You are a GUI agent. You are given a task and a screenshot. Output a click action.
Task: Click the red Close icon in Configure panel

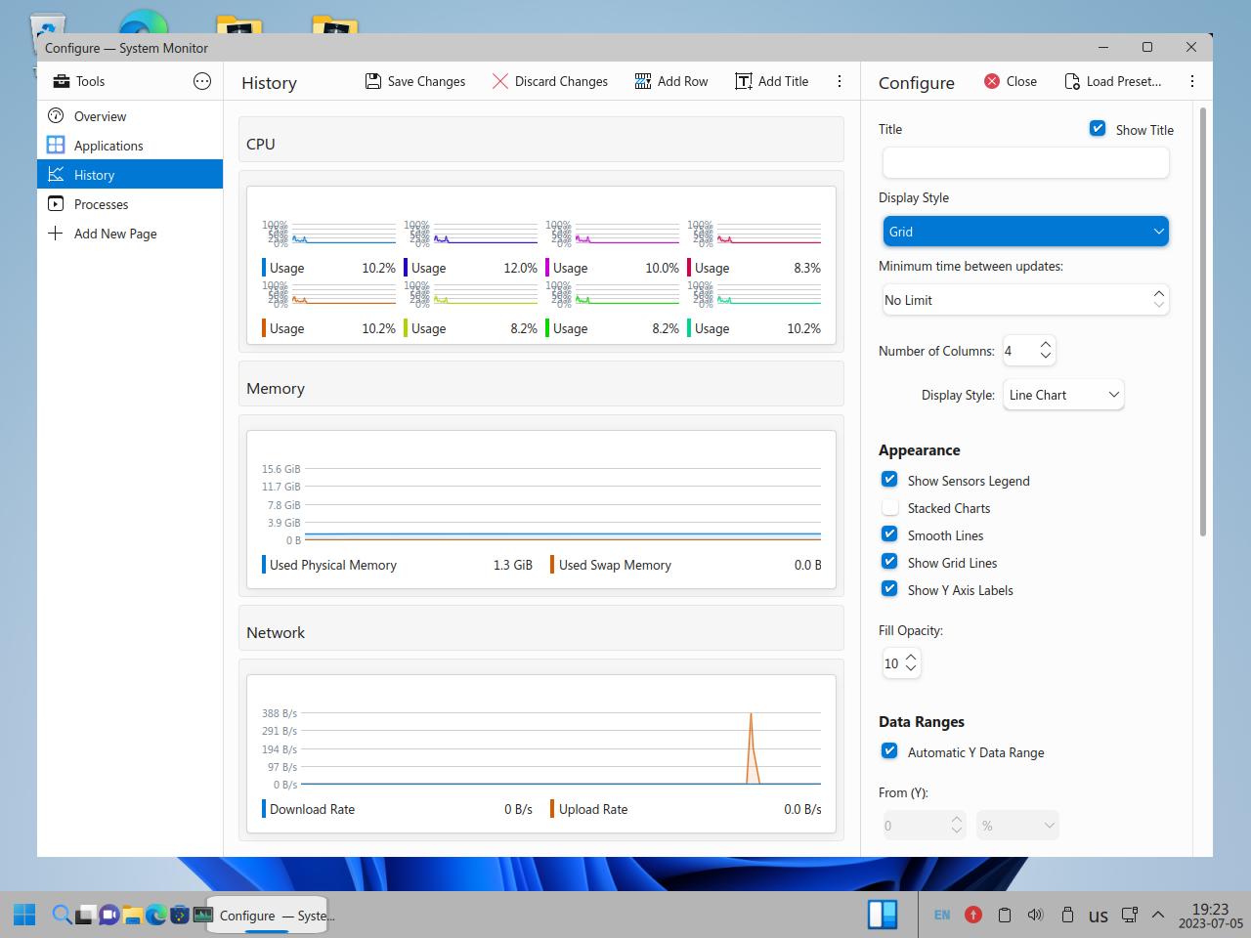(992, 81)
